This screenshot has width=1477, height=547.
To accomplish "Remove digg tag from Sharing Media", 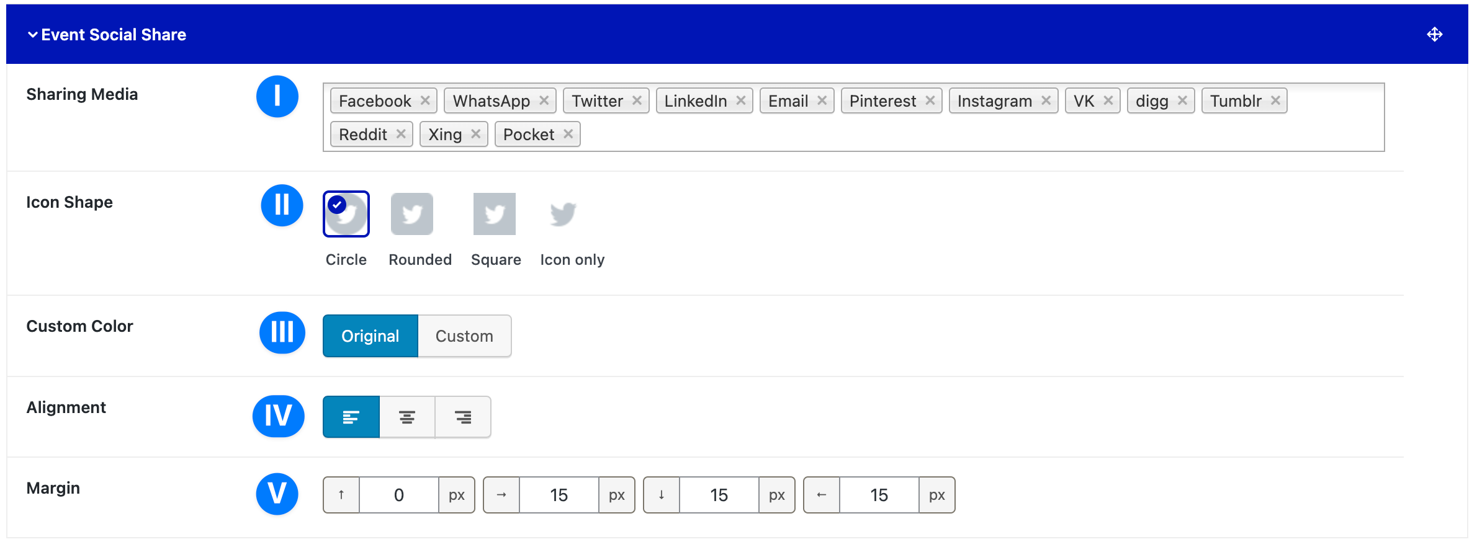I will (1183, 100).
